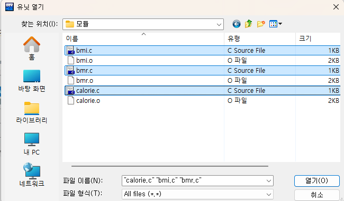344x201 pixels.
Task: Click 2KB size of calorie.o
Action: pyautogui.click(x=334, y=101)
